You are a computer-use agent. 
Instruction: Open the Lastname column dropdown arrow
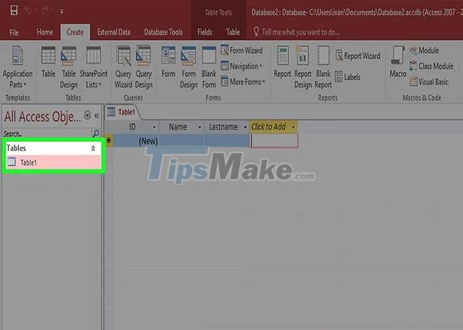[245, 127]
